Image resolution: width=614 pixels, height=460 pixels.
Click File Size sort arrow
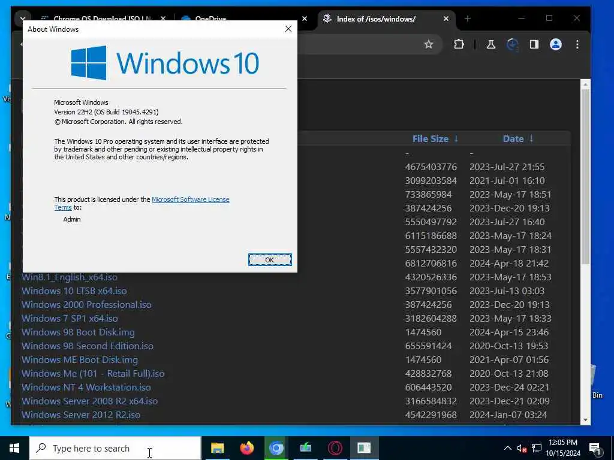tap(456, 139)
